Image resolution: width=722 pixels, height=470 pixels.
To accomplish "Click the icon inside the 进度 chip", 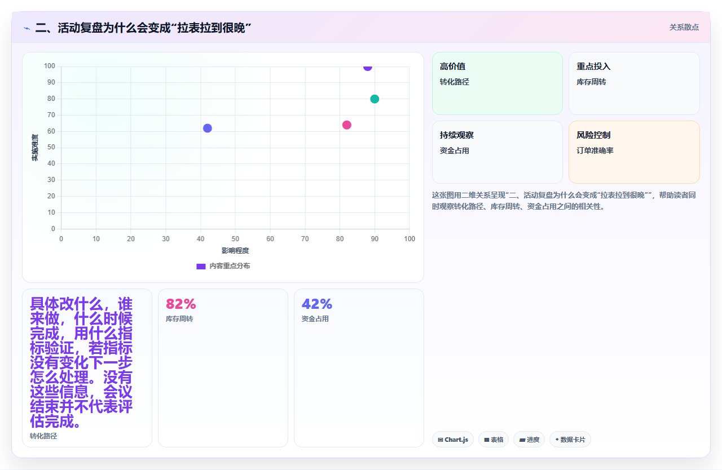I will pyautogui.click(x=522, y=440).
